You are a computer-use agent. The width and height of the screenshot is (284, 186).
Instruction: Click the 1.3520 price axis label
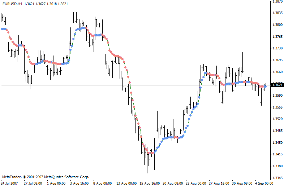[x=277, y=119]
